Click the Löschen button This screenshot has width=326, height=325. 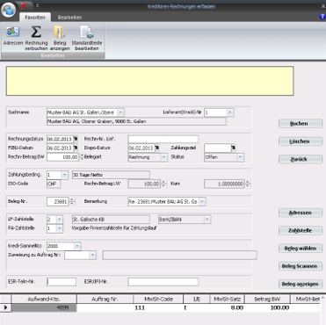click(301, 141)
